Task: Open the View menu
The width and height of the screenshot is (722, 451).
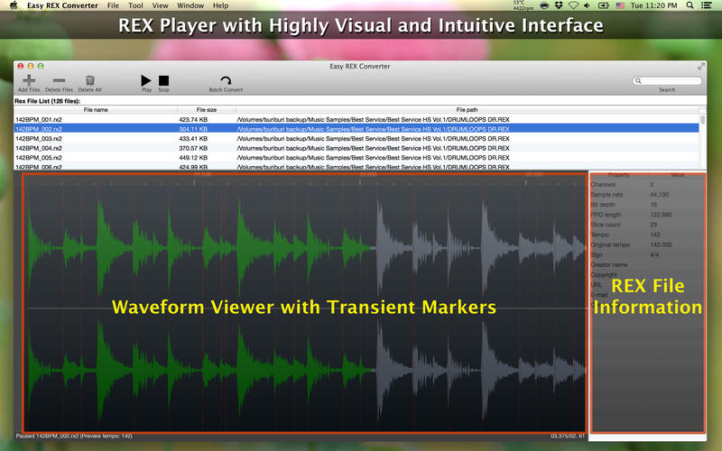Action: point(160,5)
